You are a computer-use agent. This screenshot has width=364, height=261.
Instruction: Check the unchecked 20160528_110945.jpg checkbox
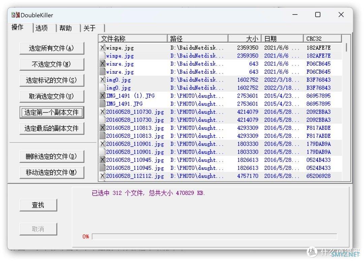click(102, 168)
